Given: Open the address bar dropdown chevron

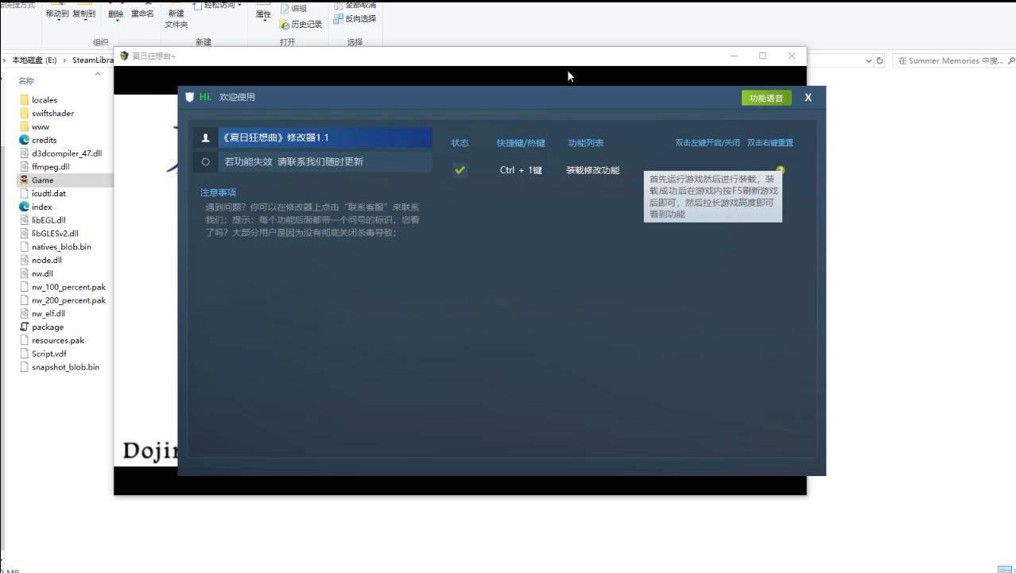Looking at the screenshot, I should 869,60.
